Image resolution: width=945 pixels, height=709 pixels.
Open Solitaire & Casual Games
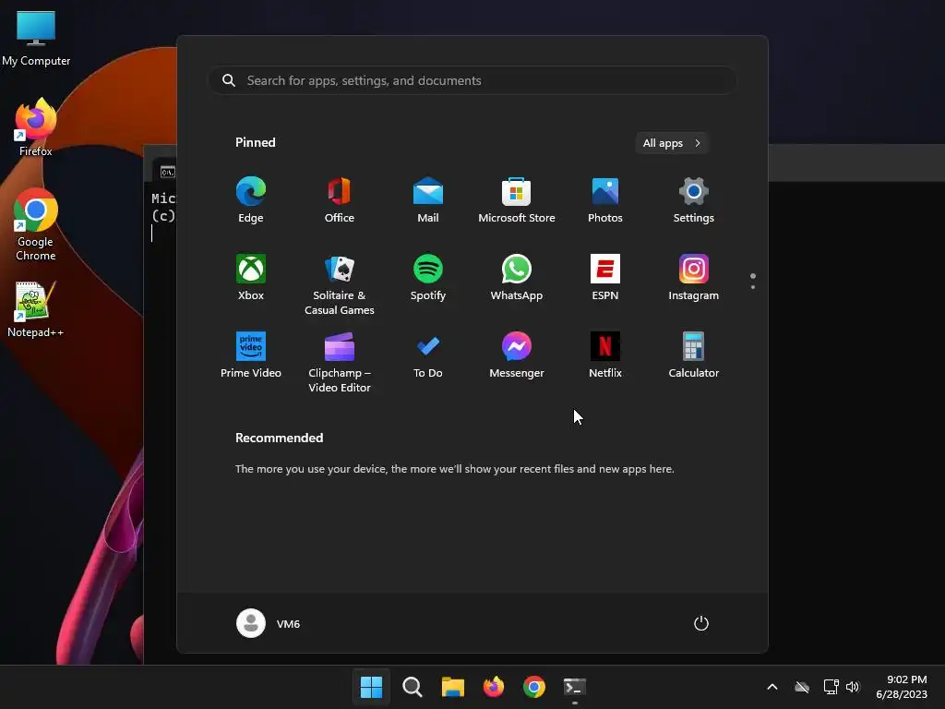click(x=340, y=284)
